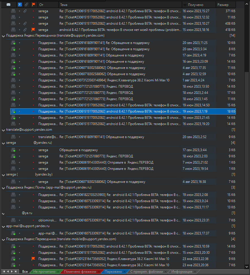Switch to the Помечено флажком tab
Viewport: 250px width, 275px height.
[80, 272]
